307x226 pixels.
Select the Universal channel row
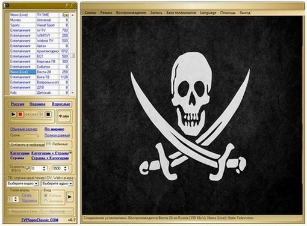pos(39,20)
